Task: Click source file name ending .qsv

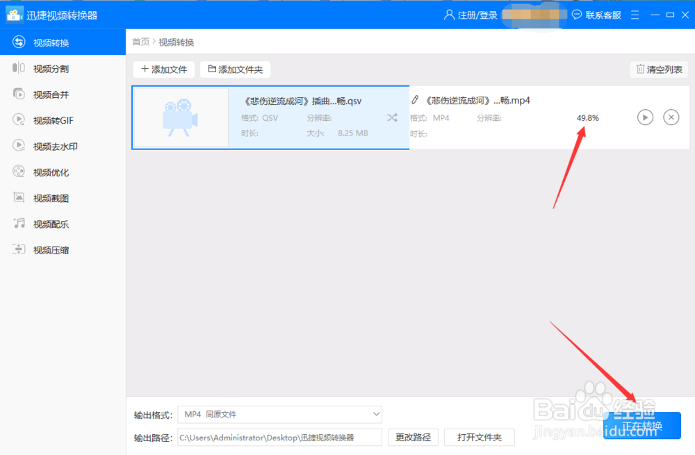Action: 303,101
